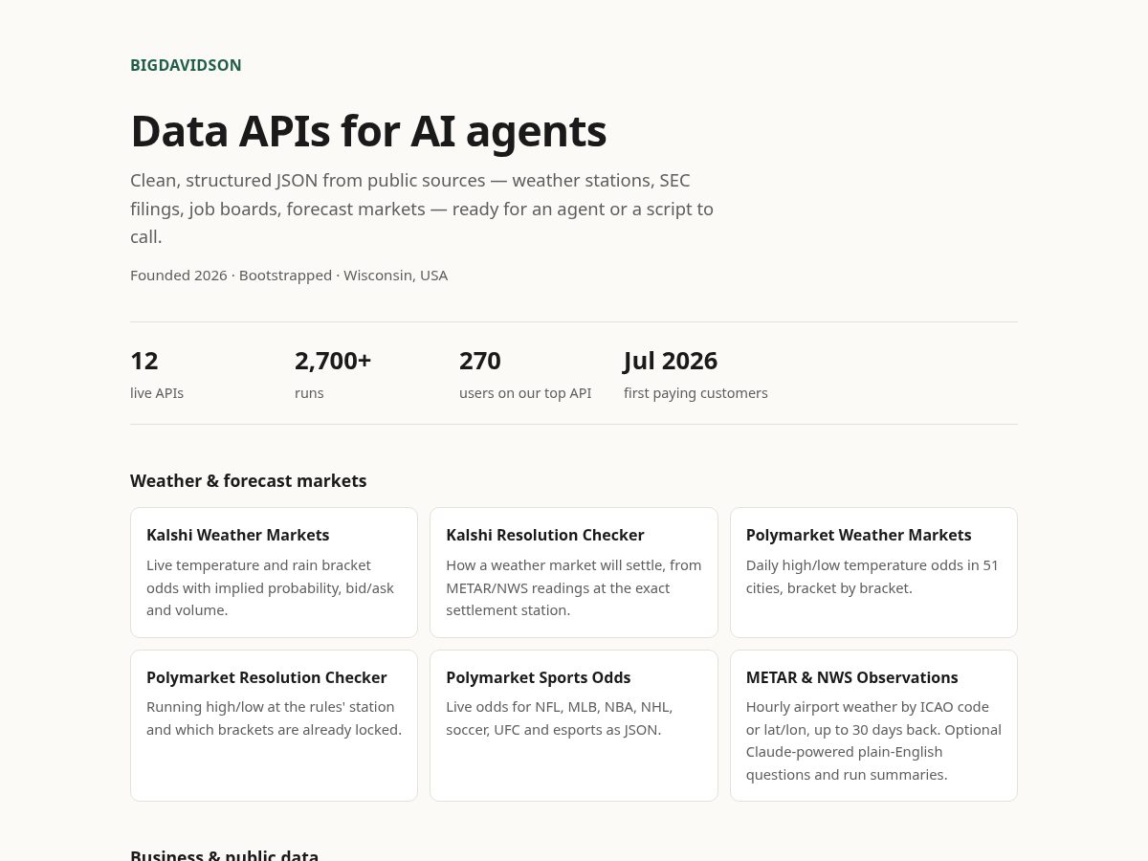This screenshot has height=861, width=1148.
Task: Click the '270' users stat
Action: point(480,361)
